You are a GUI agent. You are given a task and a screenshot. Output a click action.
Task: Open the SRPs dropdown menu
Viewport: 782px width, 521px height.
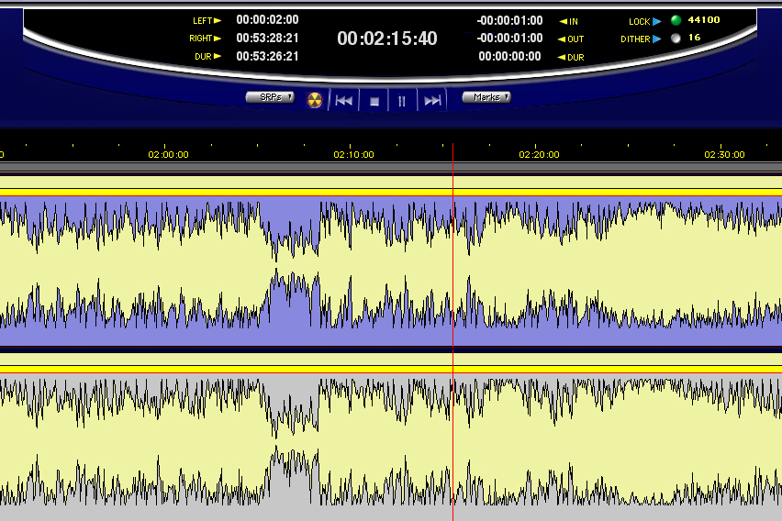tap(271, 97)
